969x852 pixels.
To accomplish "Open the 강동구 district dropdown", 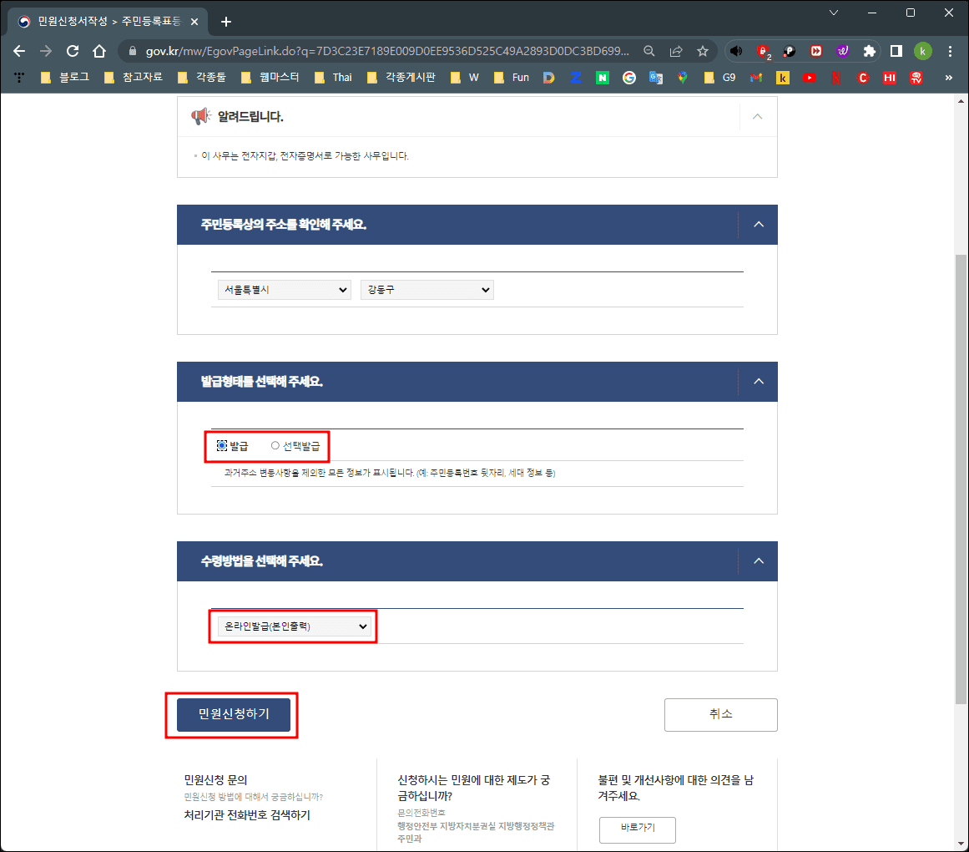I will coord(426,289).
